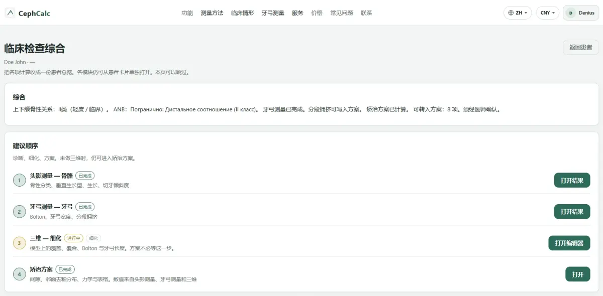Click the 打开编辑器 button
Viewport: 603px width, 296px height.
[x=569, y=243]
